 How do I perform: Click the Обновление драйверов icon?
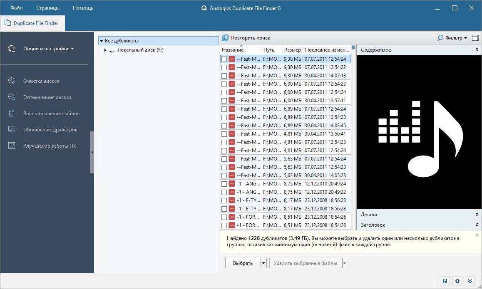(x=11, y=130)
